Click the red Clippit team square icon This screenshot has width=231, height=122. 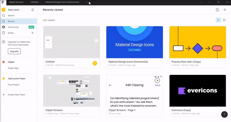(x=3, y=62)
